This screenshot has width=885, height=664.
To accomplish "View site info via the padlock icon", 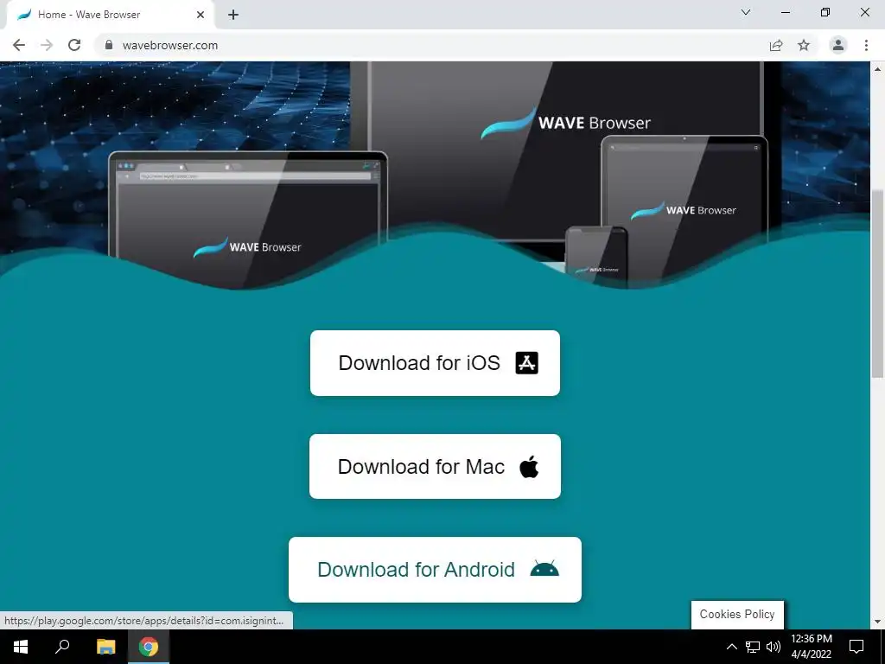I will pos(109,45).
